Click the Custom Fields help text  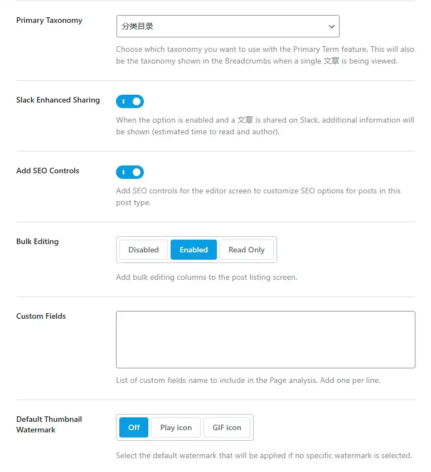tap(248, 380)
